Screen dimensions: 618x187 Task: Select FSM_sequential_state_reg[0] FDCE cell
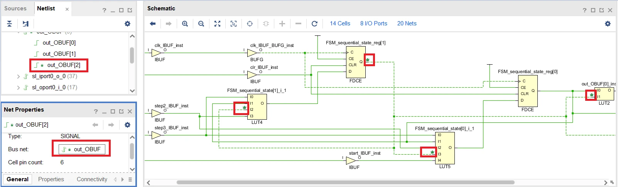[x=528, y=91]
